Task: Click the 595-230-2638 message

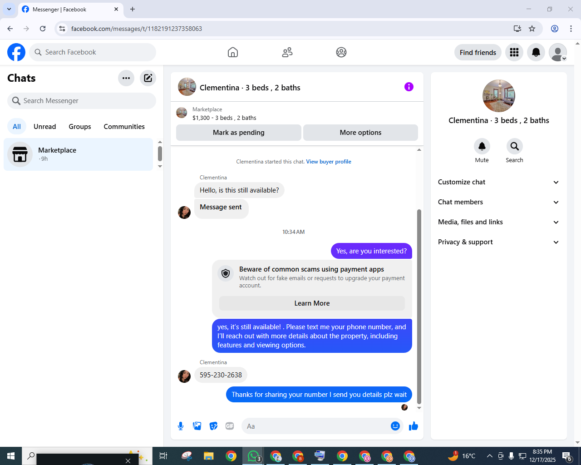Action: pyautogui.click(x=221, y=375)
